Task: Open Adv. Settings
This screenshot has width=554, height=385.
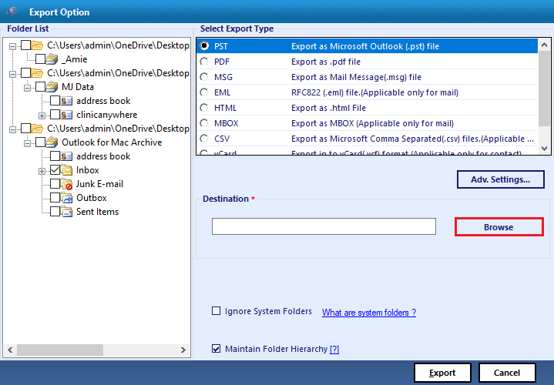Action: (500, 179)
